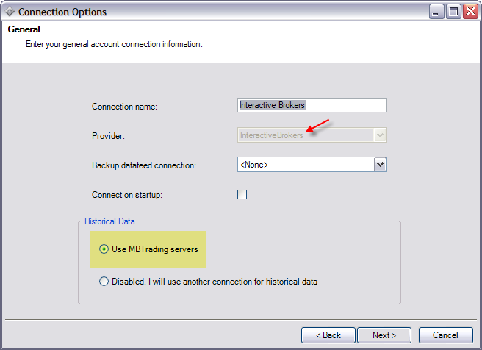Minimize the Connection Options window
Image resolution: width=482 pixels, height=350 pixels.
(x=437, y=12)
